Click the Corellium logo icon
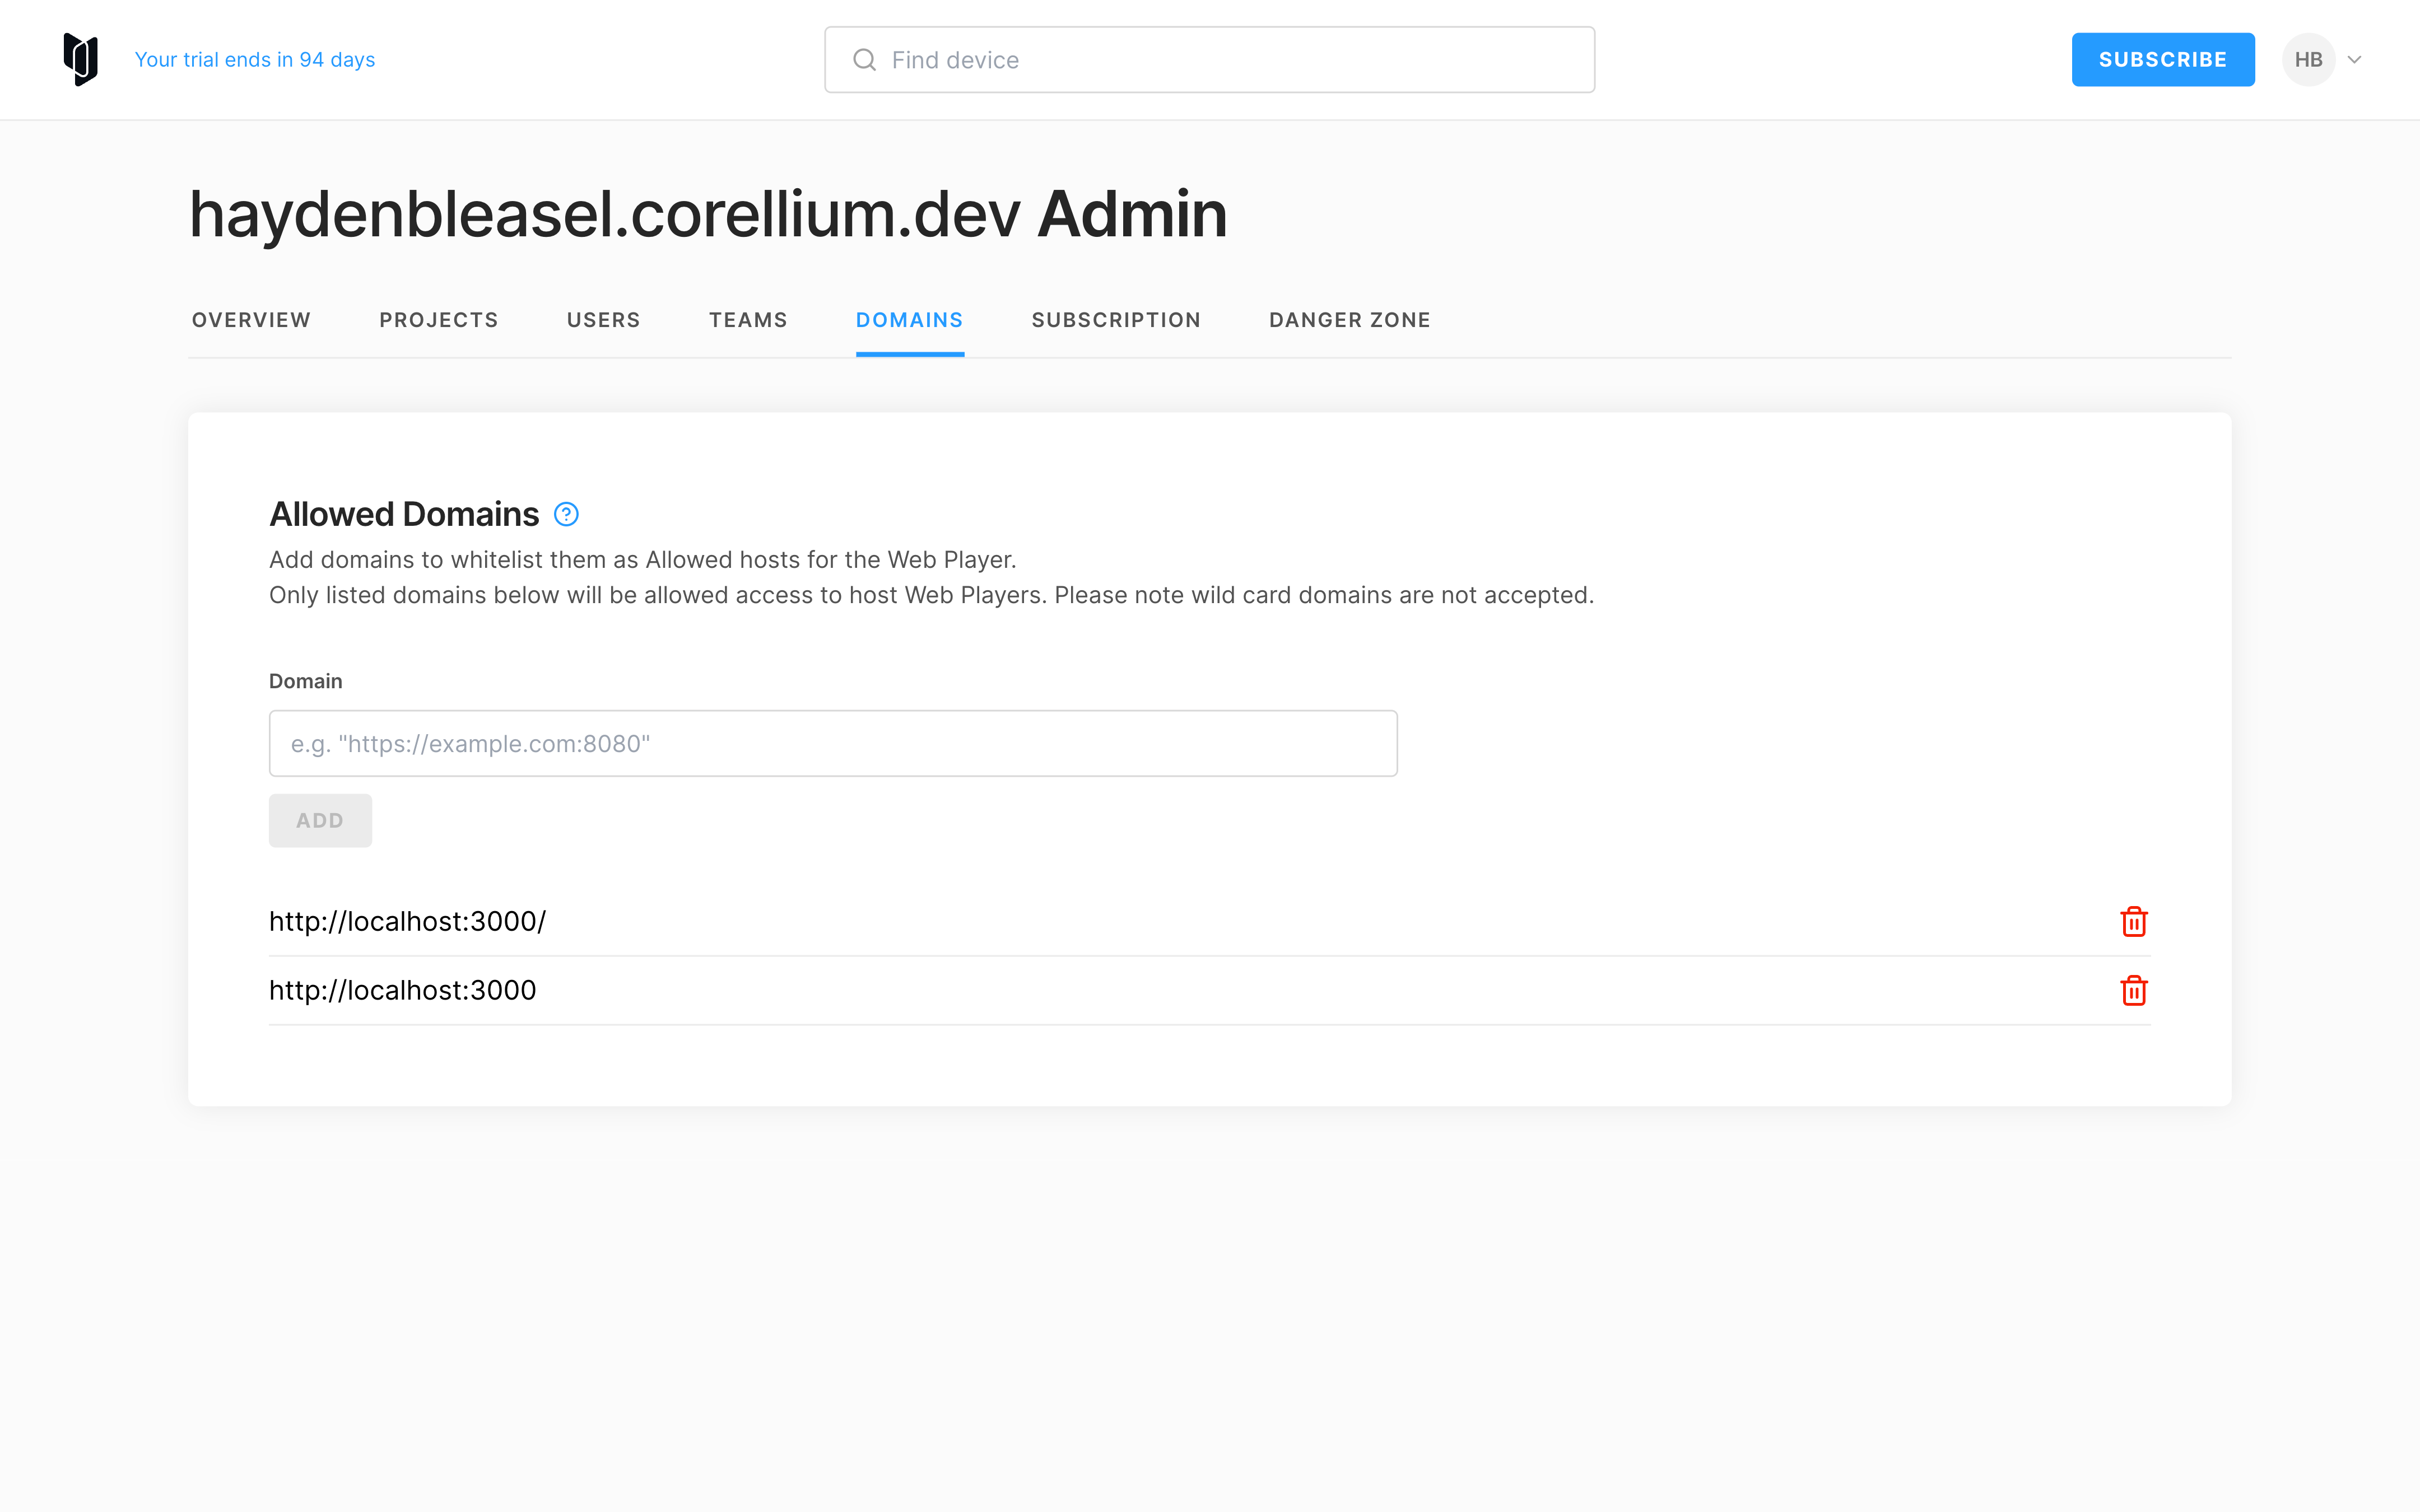 click(x=80, y=59)
